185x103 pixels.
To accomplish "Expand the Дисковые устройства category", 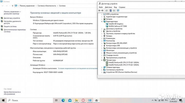I will (x=102, y=29).
